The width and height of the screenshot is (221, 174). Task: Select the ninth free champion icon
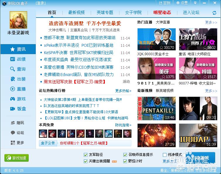(118, 134)
